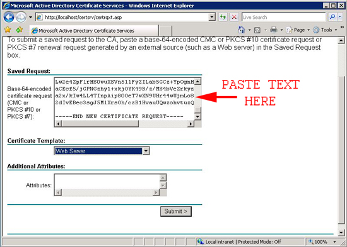
Task: Click inside the Saved Request text box
Action: pos(124,99)
